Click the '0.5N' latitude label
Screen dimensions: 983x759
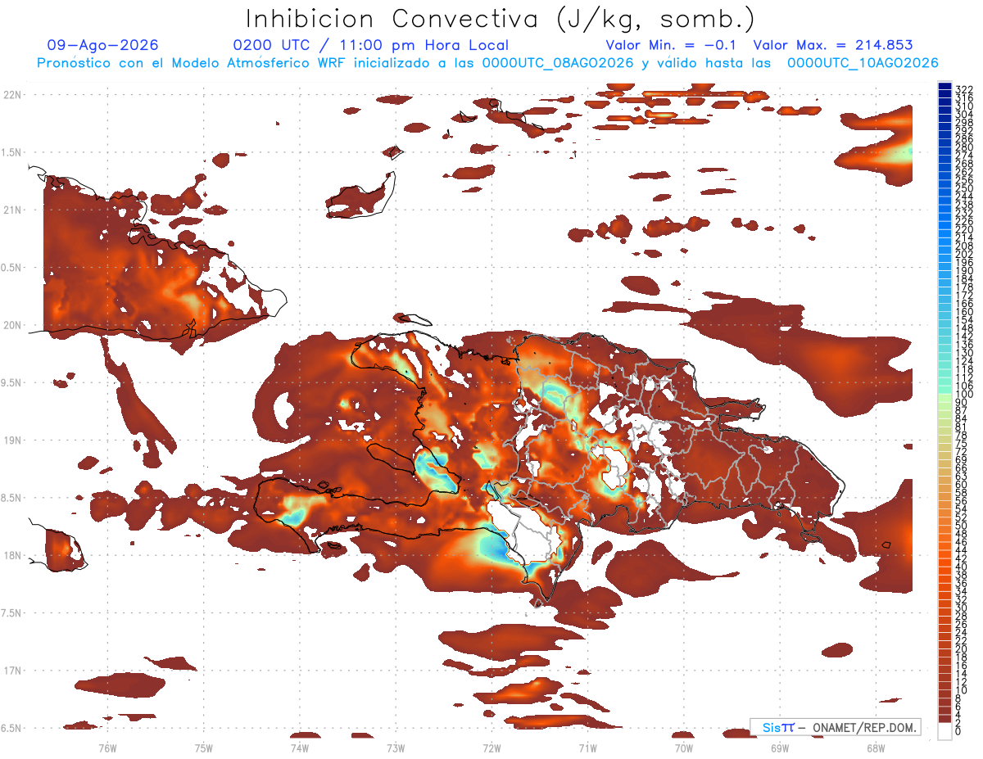coord(11,268)
